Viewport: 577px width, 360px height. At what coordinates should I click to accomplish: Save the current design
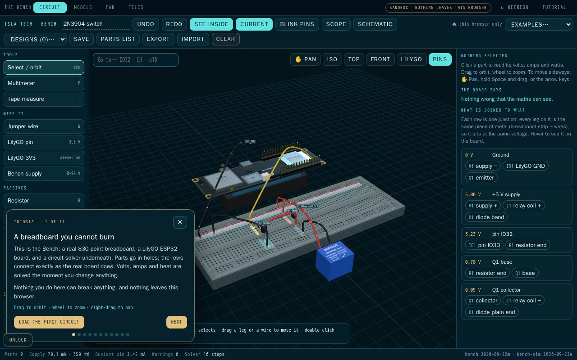(x=82, y=39)
